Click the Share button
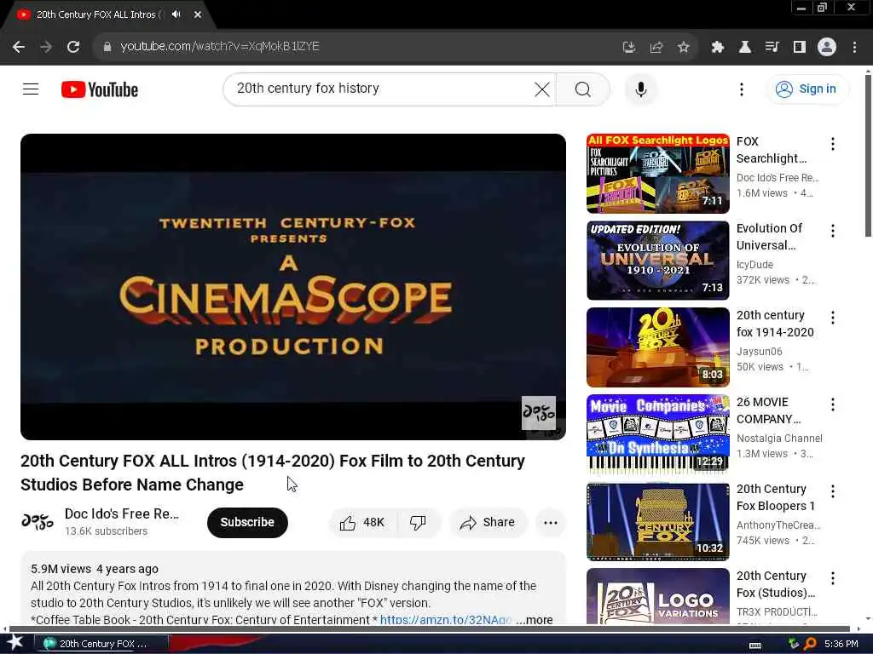 (488, 522)
